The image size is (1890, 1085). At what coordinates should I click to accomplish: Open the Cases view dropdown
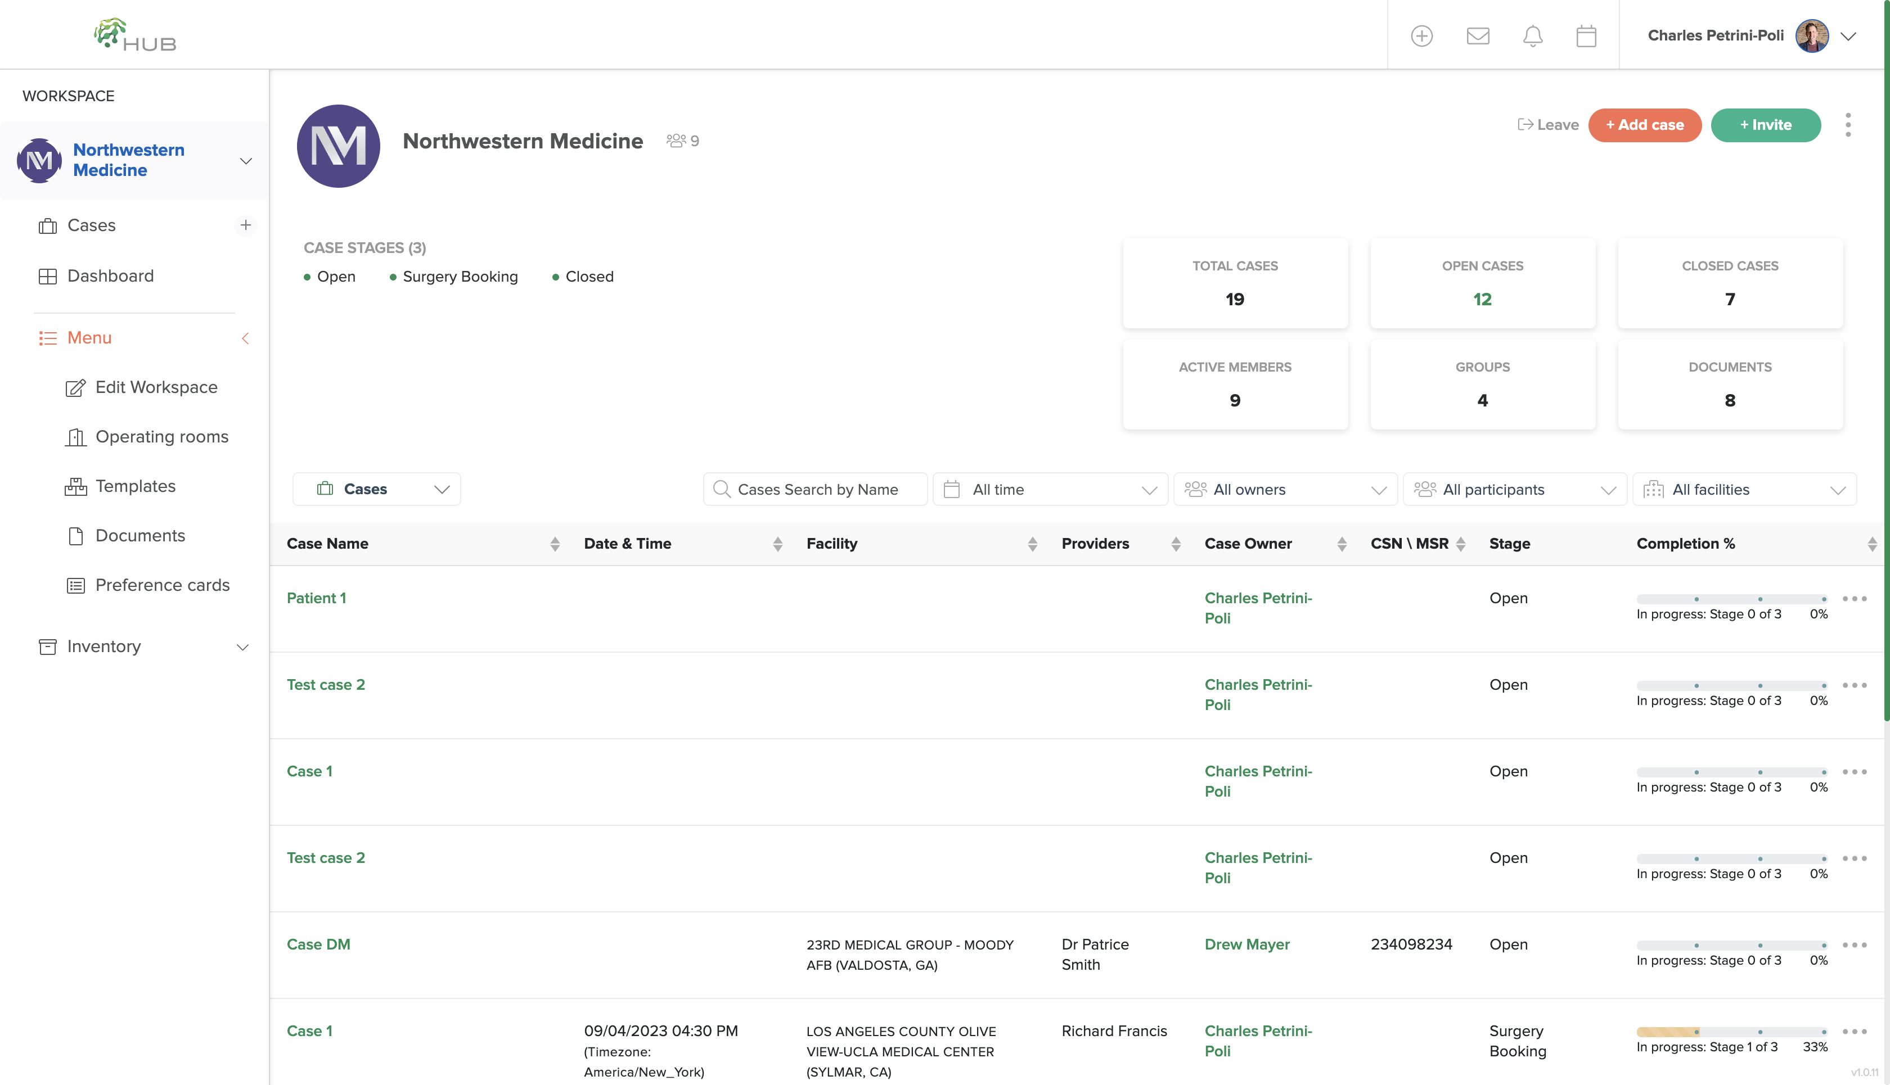pos(376,489)
